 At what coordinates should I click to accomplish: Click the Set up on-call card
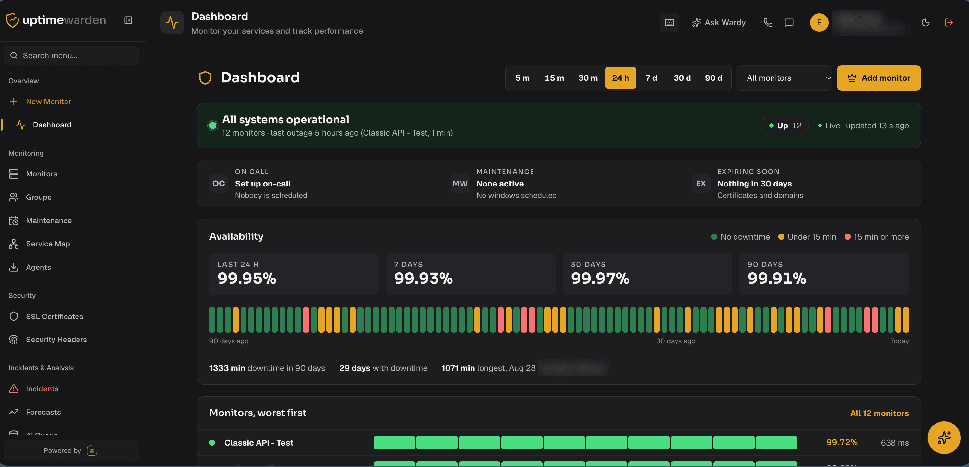click(x=318, y=183)
